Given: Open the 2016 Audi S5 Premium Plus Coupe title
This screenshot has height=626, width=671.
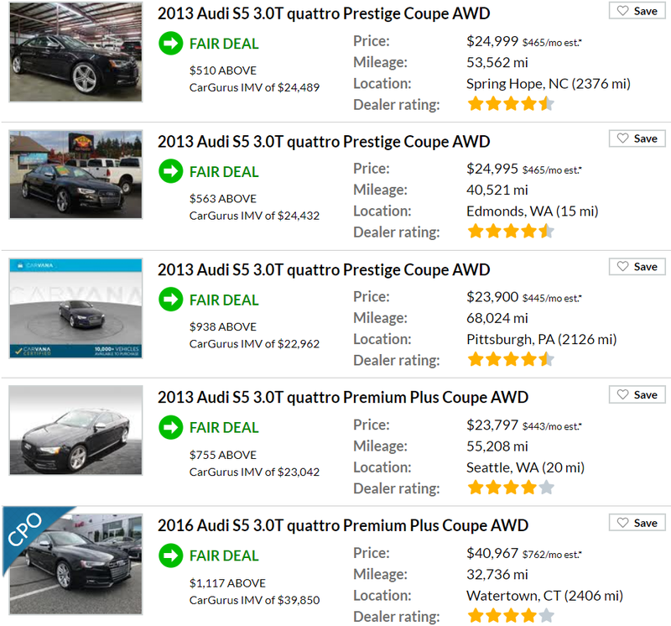Looking at the screenshot, I should tap(343, 525).
